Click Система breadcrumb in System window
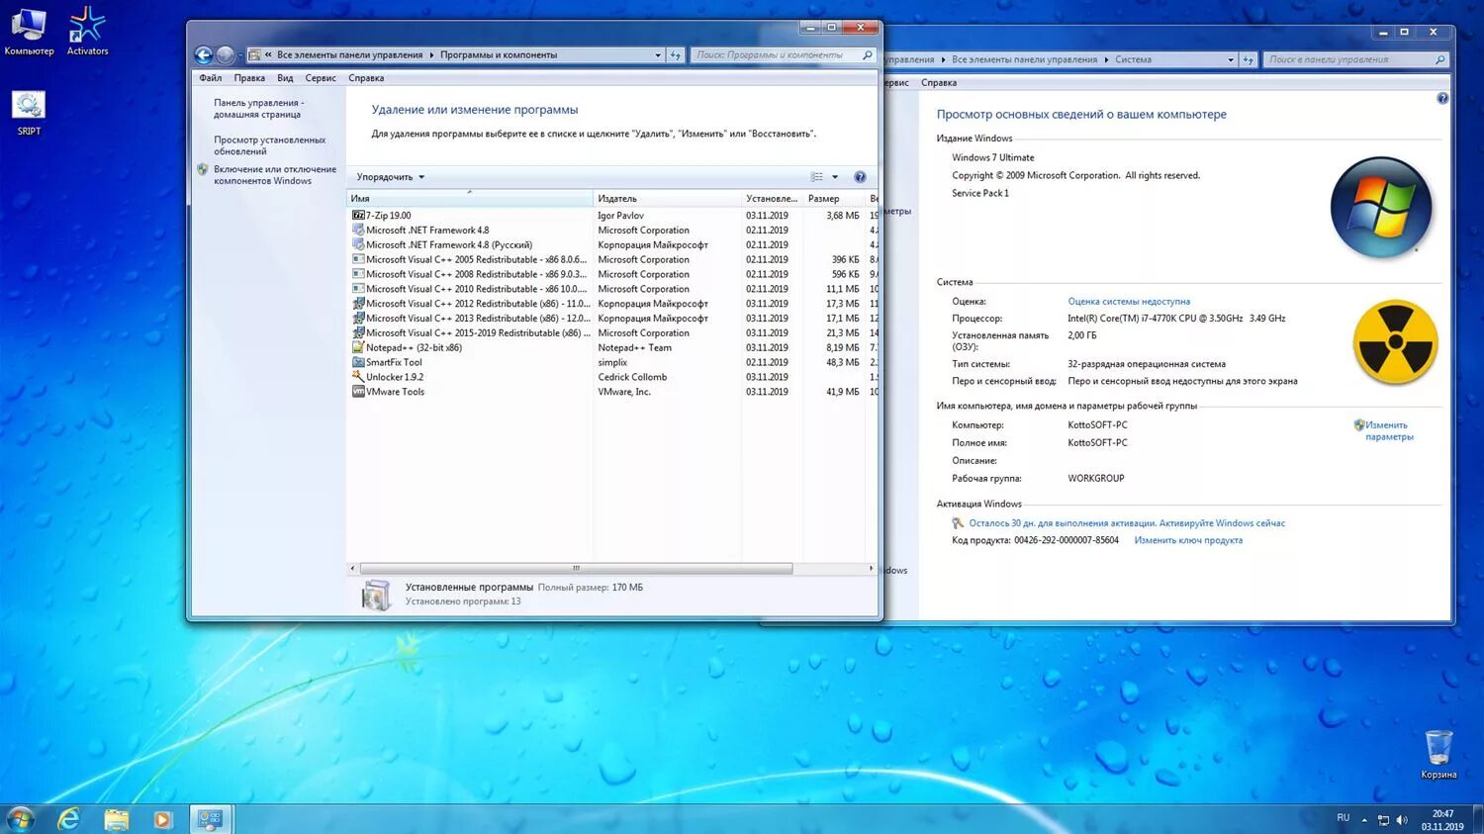The height and width of the screenshot is (834, 1484). point(1133,60)
